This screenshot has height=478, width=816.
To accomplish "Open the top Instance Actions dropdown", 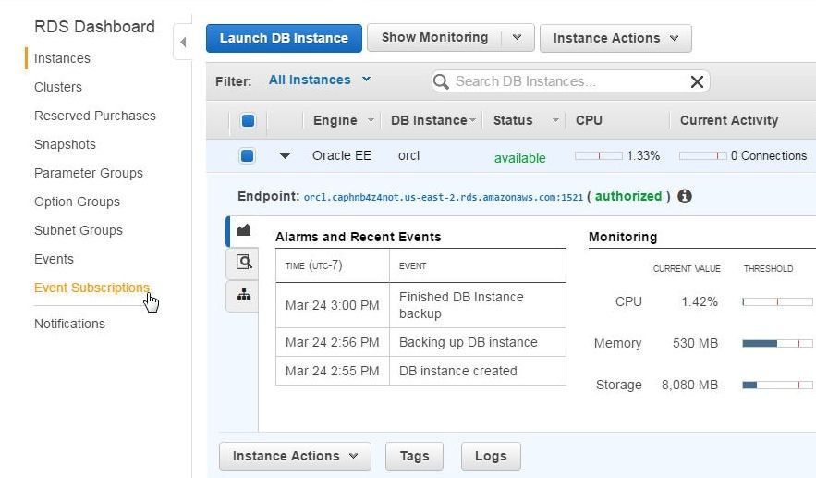I will click(615, 38).
